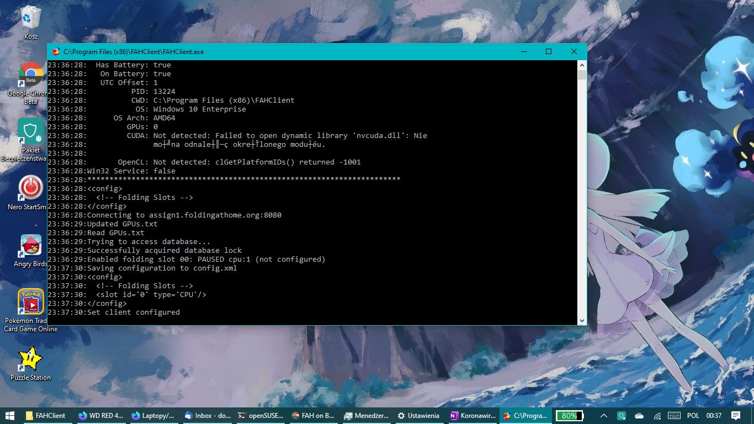Viewport: 754px width, 424px height.
Task: Launch Google Chrome Beta desktop shortcut
Action: click(x=31, y=83)
